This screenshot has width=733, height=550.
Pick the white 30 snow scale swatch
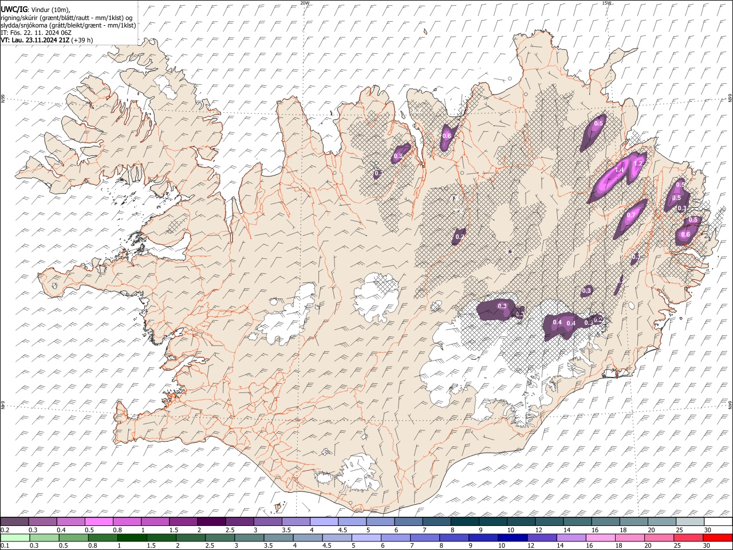click(718, 521)
